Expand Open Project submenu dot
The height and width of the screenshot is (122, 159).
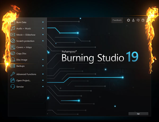point(43,80)
